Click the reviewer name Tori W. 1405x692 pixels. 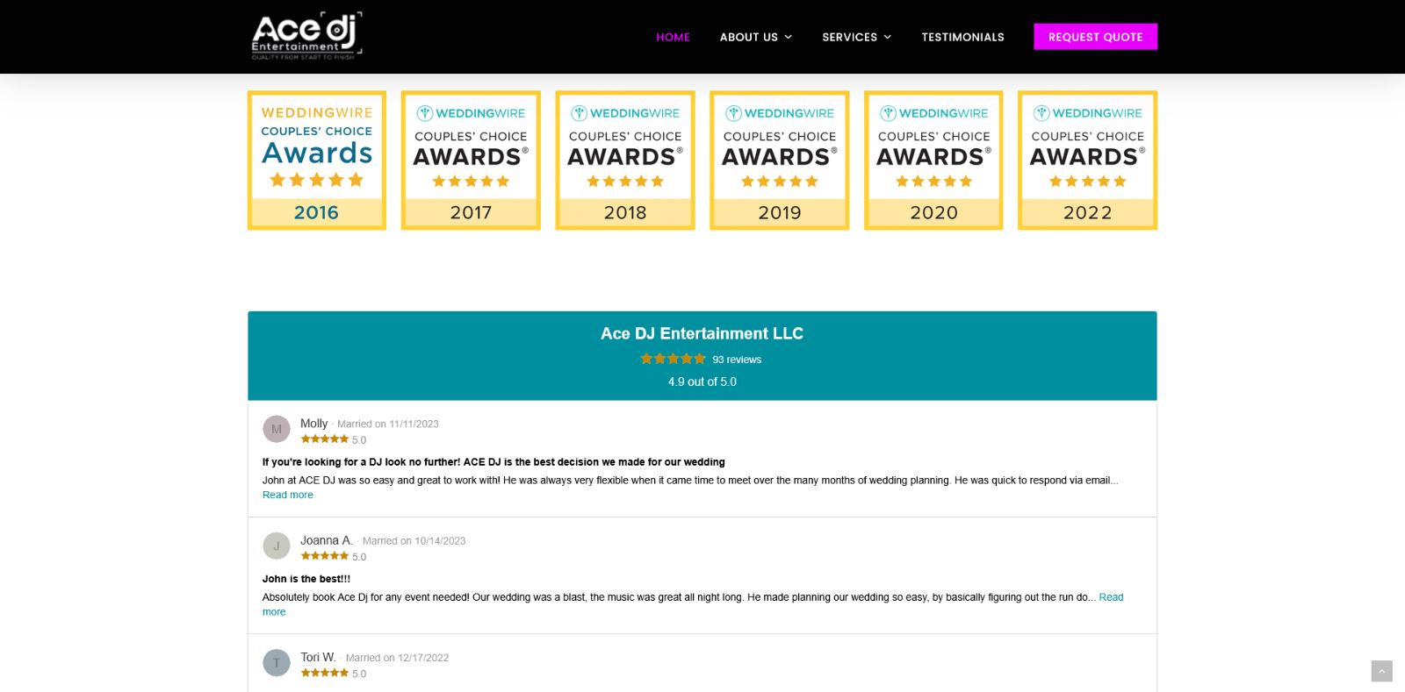(x=318, y=657)
